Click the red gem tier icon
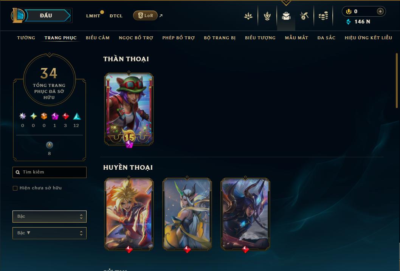This screenshot has width=400, height=271. pos(65,116)
